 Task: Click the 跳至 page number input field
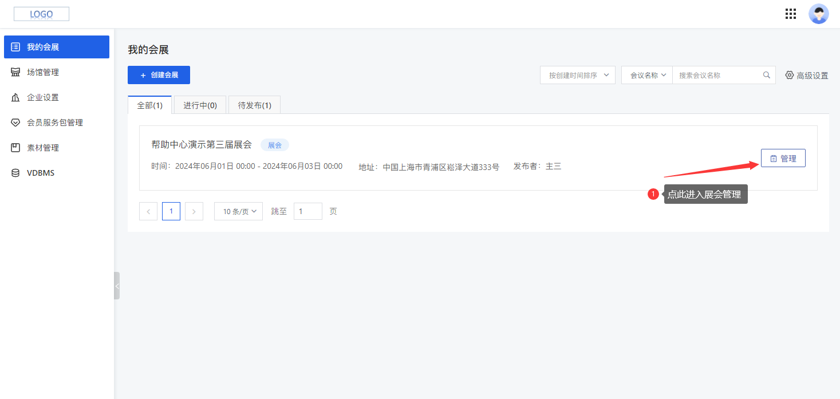tap(307, 211)
